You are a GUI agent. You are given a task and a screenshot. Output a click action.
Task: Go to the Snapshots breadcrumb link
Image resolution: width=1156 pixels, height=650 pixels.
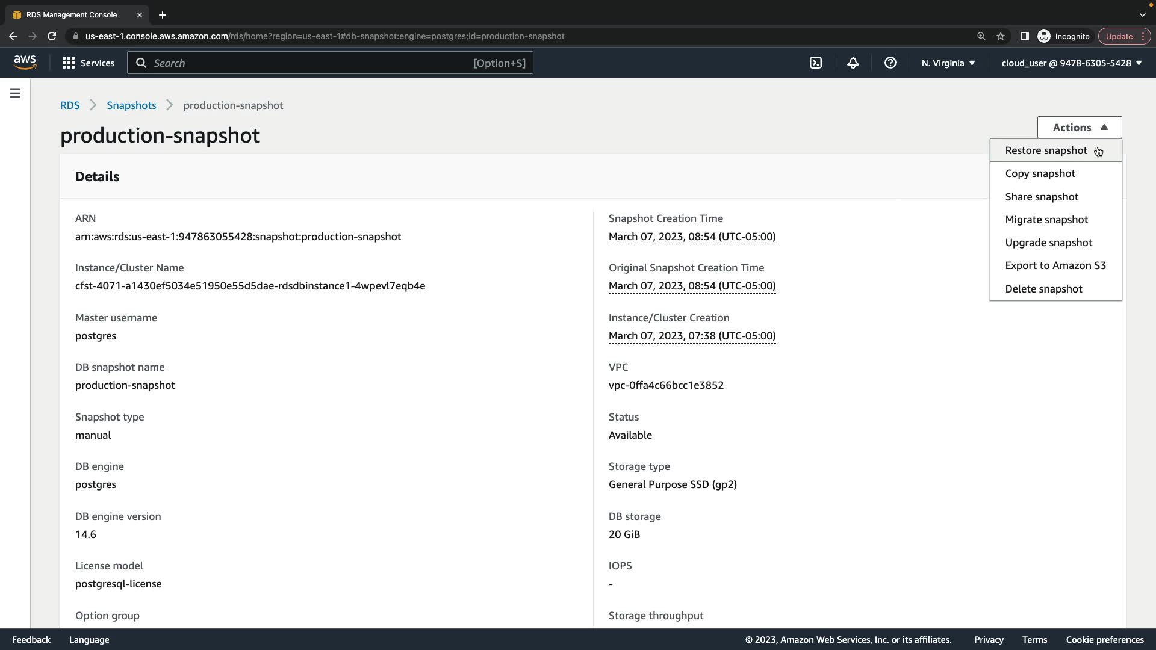click(x=131, y=105)
